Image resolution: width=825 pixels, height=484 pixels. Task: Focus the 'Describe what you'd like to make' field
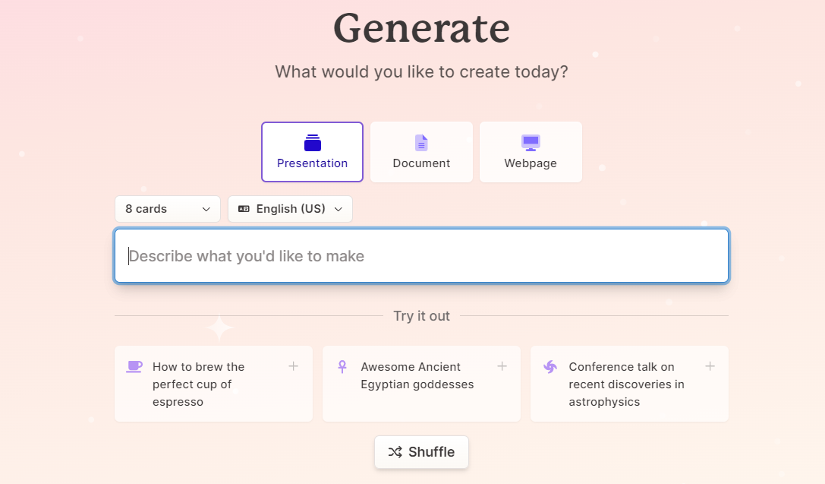click(x=421, y=256)
